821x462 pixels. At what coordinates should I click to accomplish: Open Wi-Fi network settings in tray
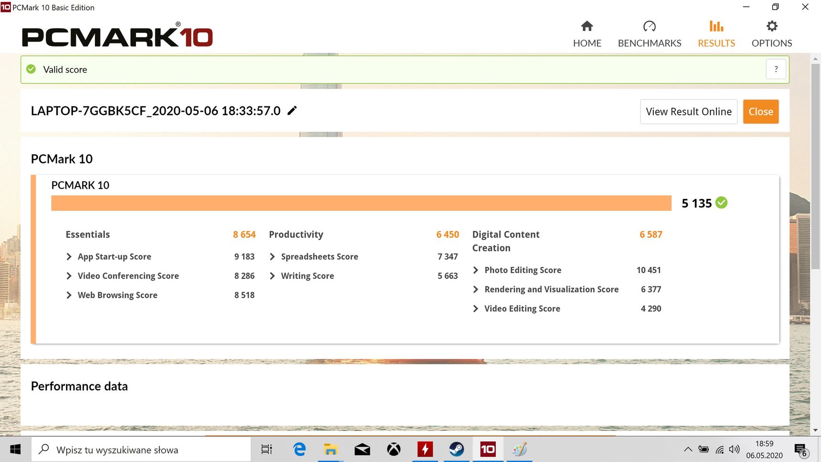[x=719, y=449]
